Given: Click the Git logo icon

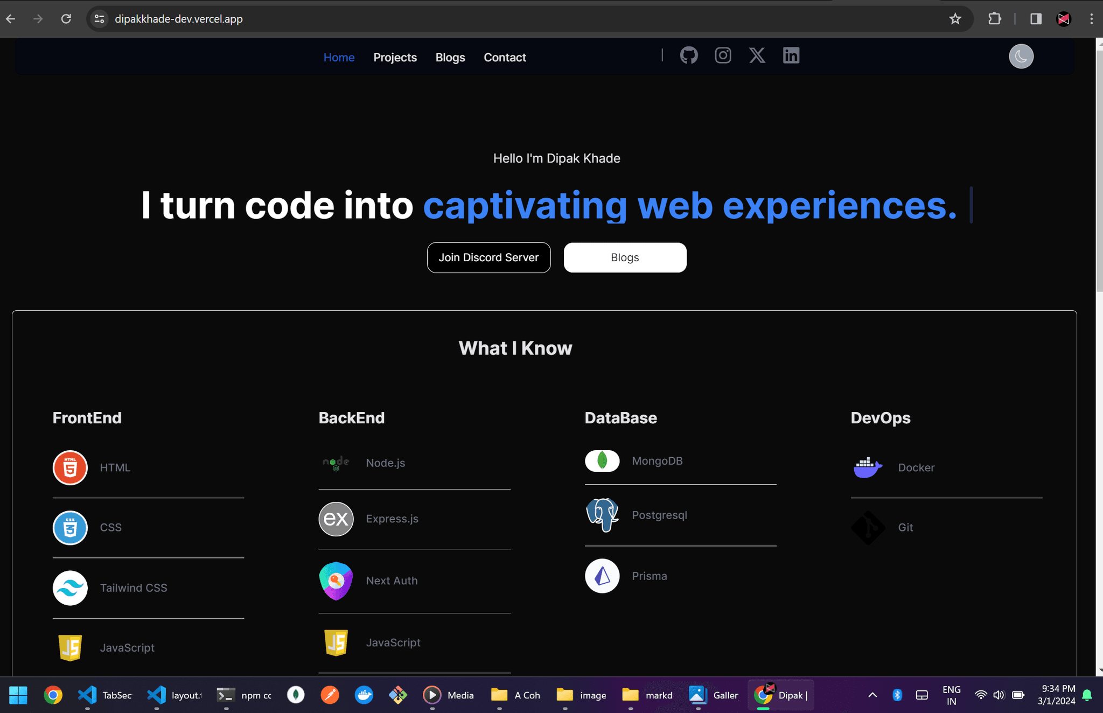Looking at the screenshot, I should [868, 528].
